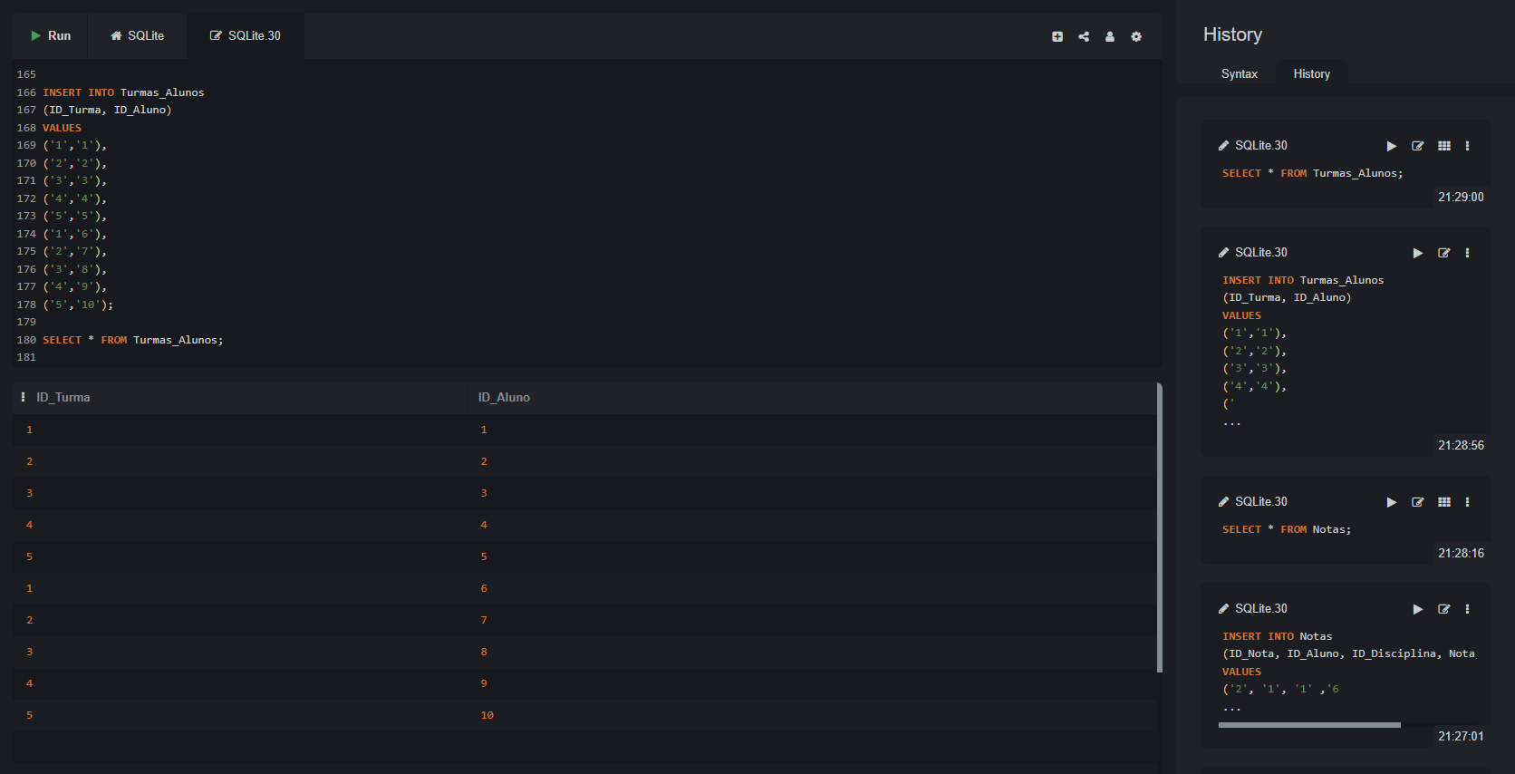
Task: Run the INSERT INTO Turmas_Alunos history entry
Action: 1418,253
